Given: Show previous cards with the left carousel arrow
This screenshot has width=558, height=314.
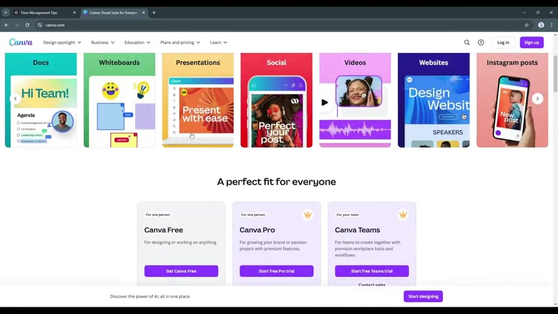Looking at the screenshot, I should 15,98.
